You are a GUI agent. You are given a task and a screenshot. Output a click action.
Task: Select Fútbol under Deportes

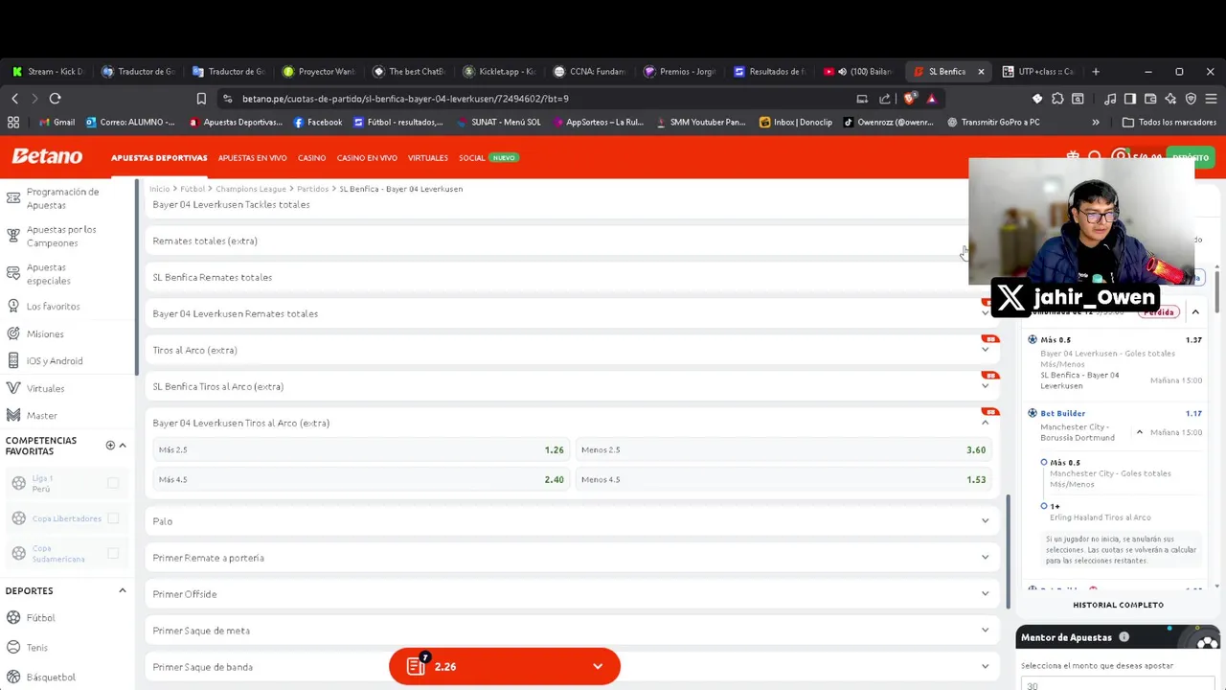(40, 617)
